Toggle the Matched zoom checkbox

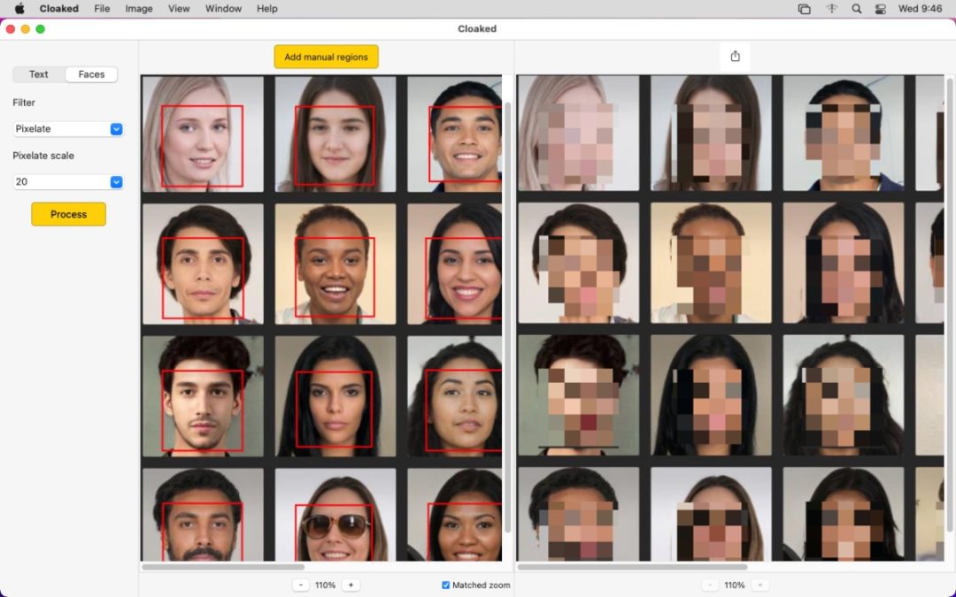(x=446, y=586)
